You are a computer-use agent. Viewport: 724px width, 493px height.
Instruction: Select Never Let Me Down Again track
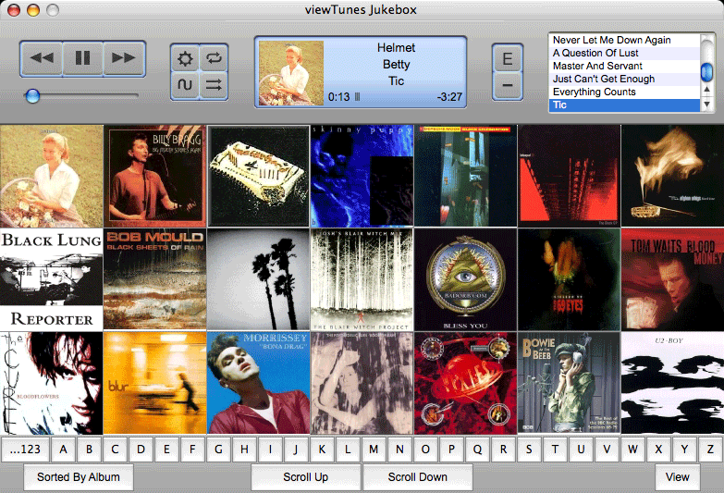coord(624,40)
